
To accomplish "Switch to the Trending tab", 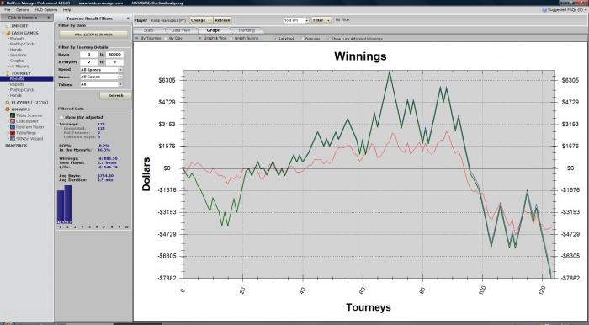I will (247, 30).
